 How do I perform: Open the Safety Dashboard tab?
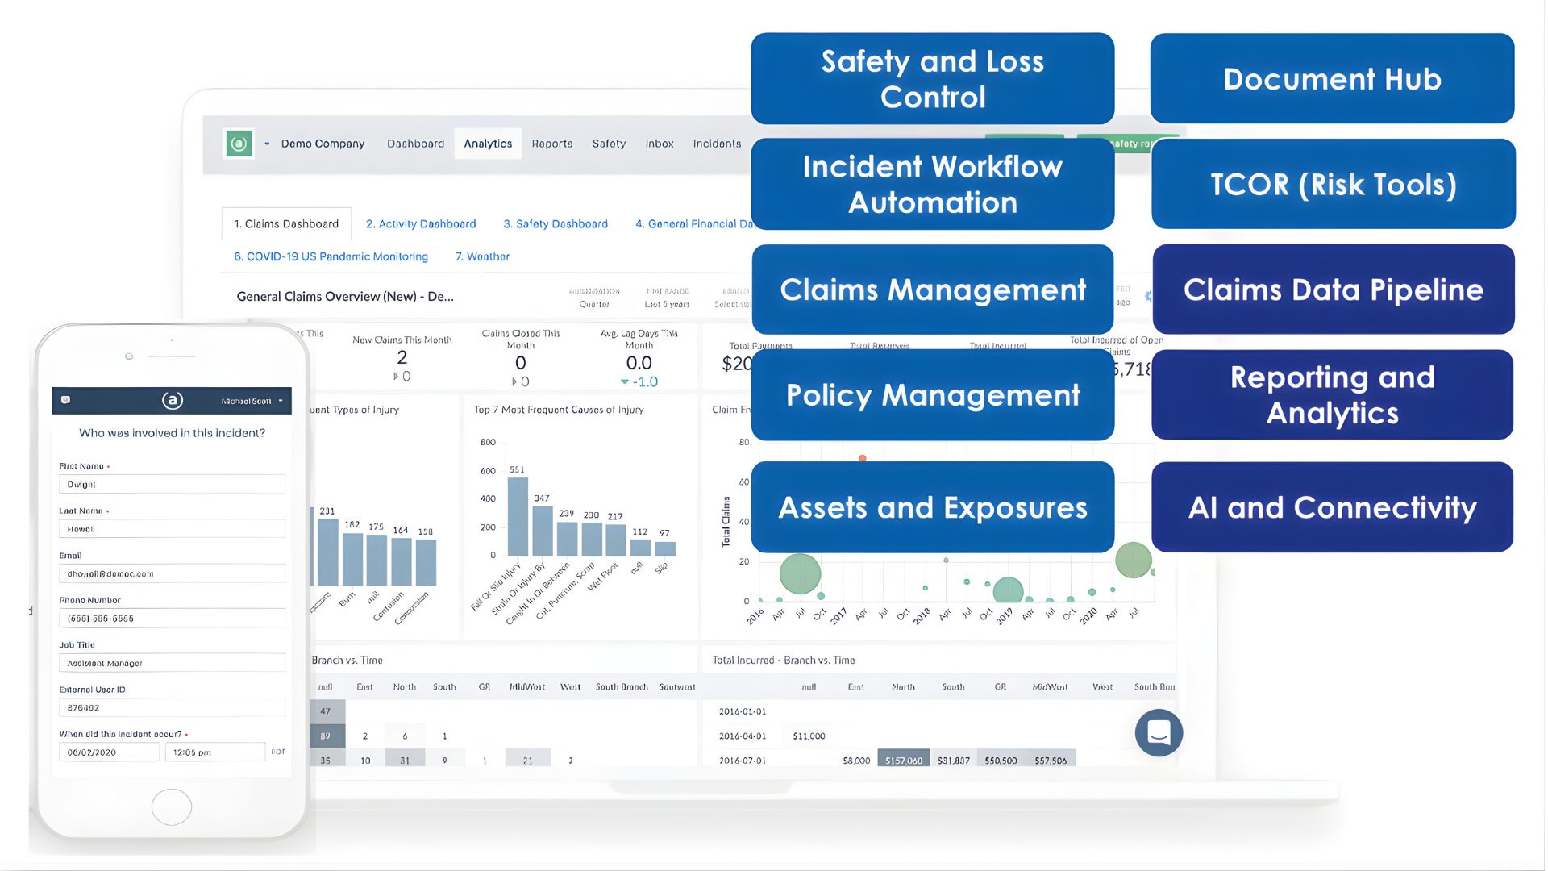click(556, 224)
